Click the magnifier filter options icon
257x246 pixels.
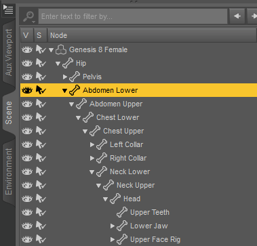(29, 17)
